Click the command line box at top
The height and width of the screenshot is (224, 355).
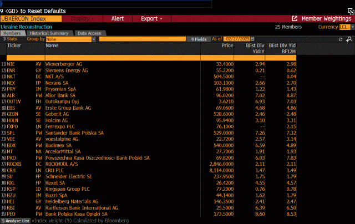point(106,4)
